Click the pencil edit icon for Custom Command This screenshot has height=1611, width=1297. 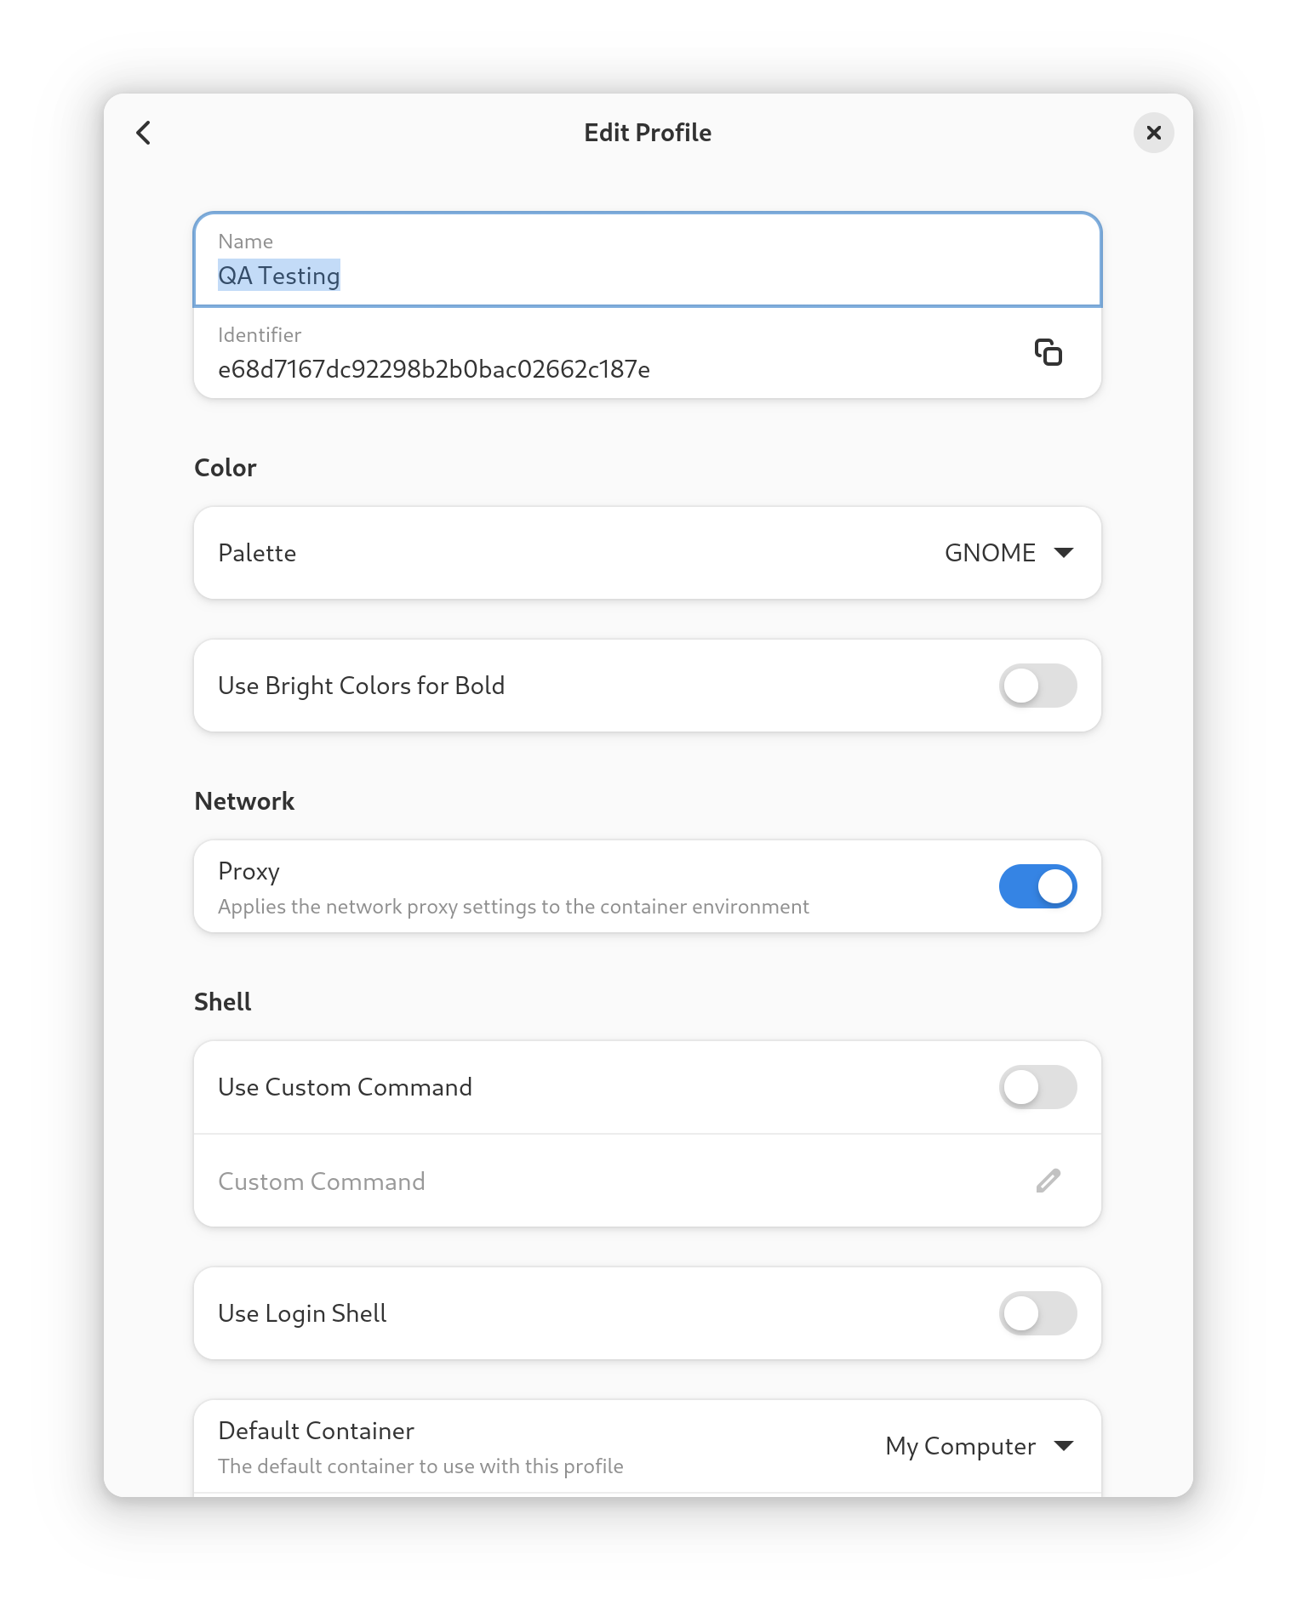(1048, 1181)
